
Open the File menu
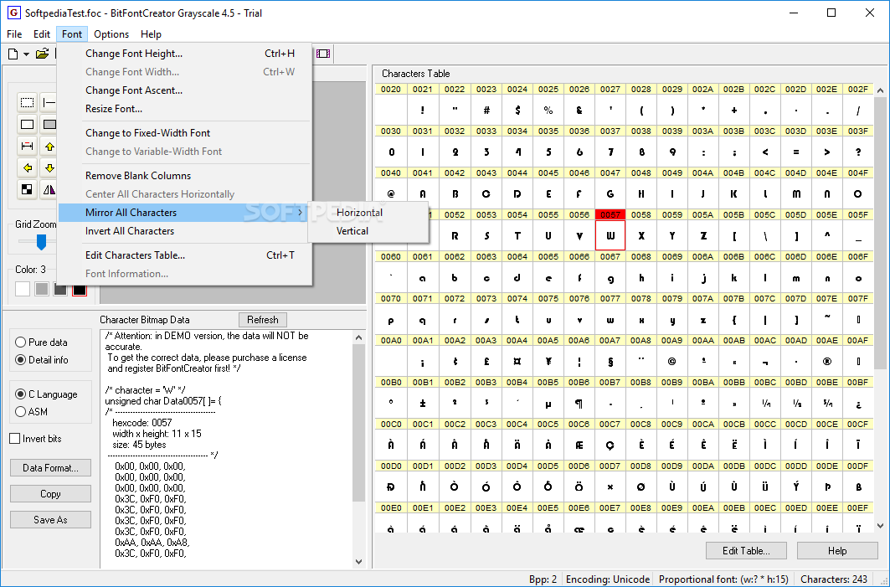tap(14, 34)
